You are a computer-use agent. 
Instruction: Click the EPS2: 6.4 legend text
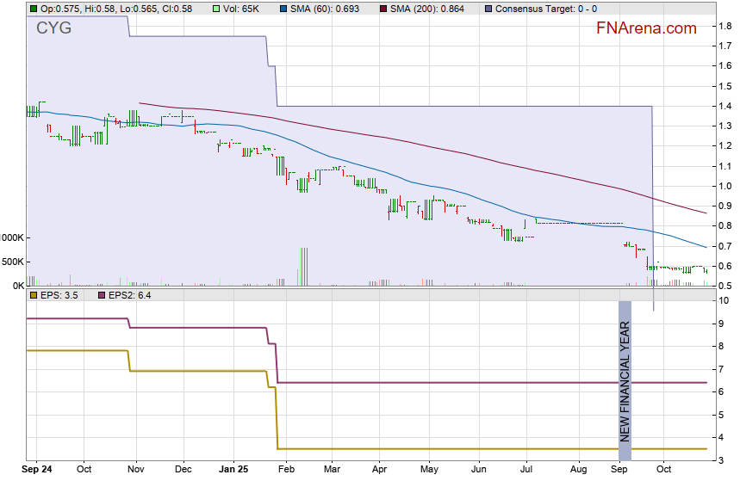[x=129, y=295]
